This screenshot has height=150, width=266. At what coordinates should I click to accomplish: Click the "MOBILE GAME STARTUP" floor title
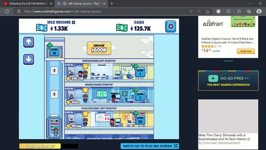[x=99, y=85]
